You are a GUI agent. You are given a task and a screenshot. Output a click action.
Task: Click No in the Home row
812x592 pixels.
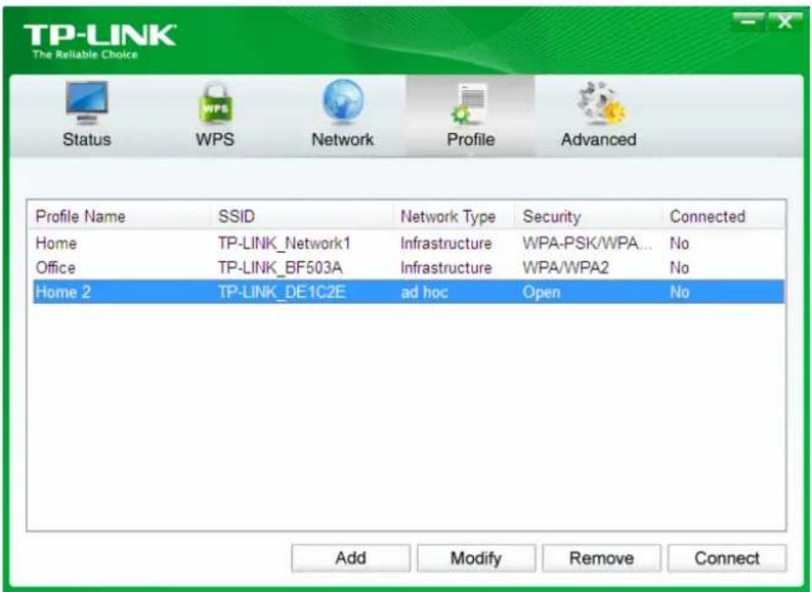click(x=680, y=243)
